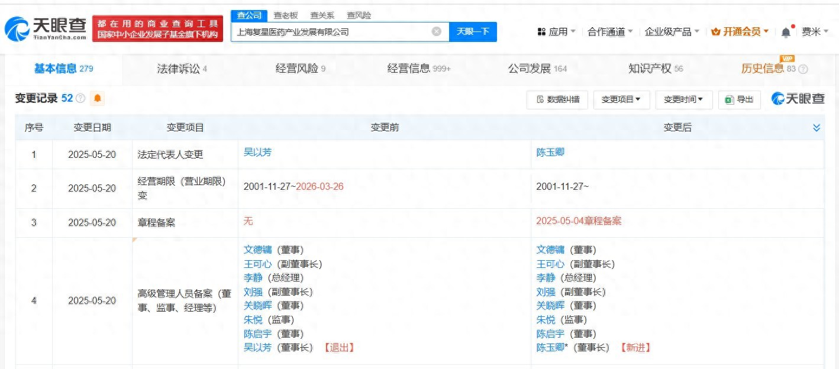Switch to 公司发展 tab
The width and height of the screenshot is (839, 369).
[537, 69]
